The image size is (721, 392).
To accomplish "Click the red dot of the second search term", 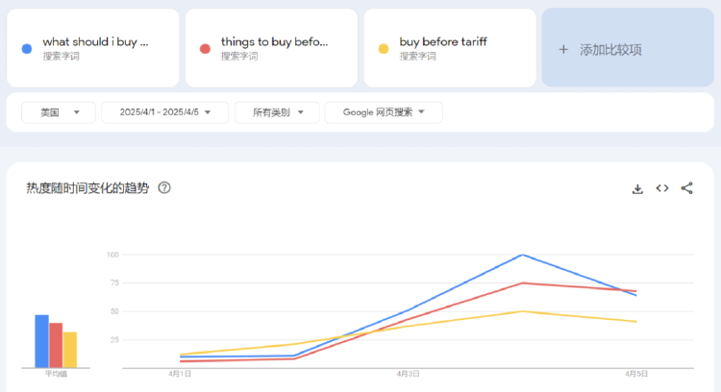I will click(x=205, y=48).
